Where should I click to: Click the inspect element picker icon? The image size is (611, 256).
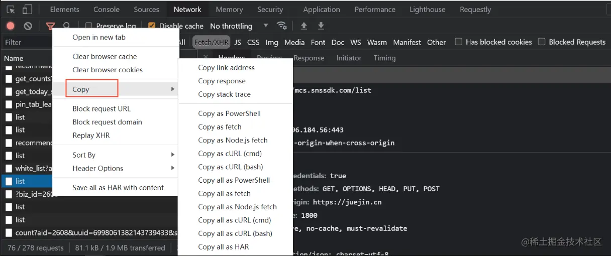click(x=11, y=10)
